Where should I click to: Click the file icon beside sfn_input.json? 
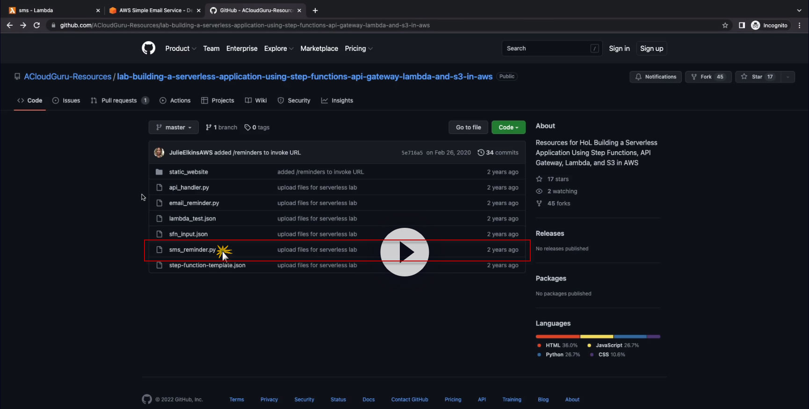pos(159,234)
